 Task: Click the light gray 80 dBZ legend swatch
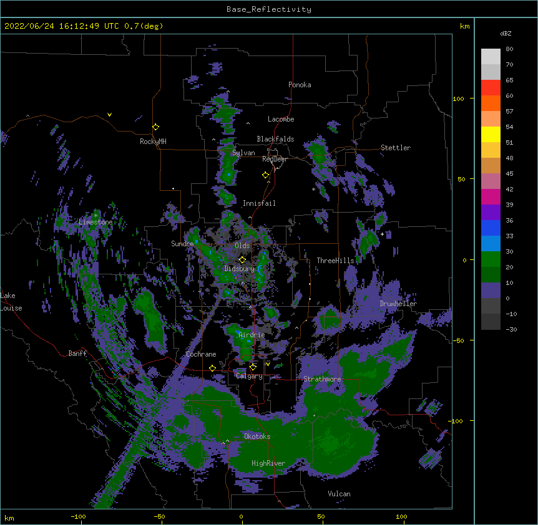click(x=491, y=57)
